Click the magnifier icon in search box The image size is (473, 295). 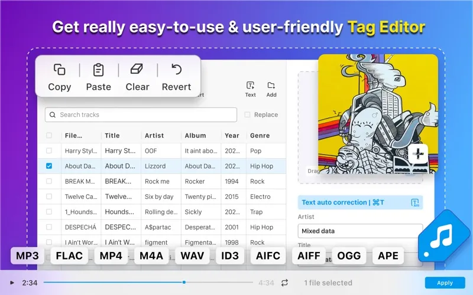coord(53,114)
